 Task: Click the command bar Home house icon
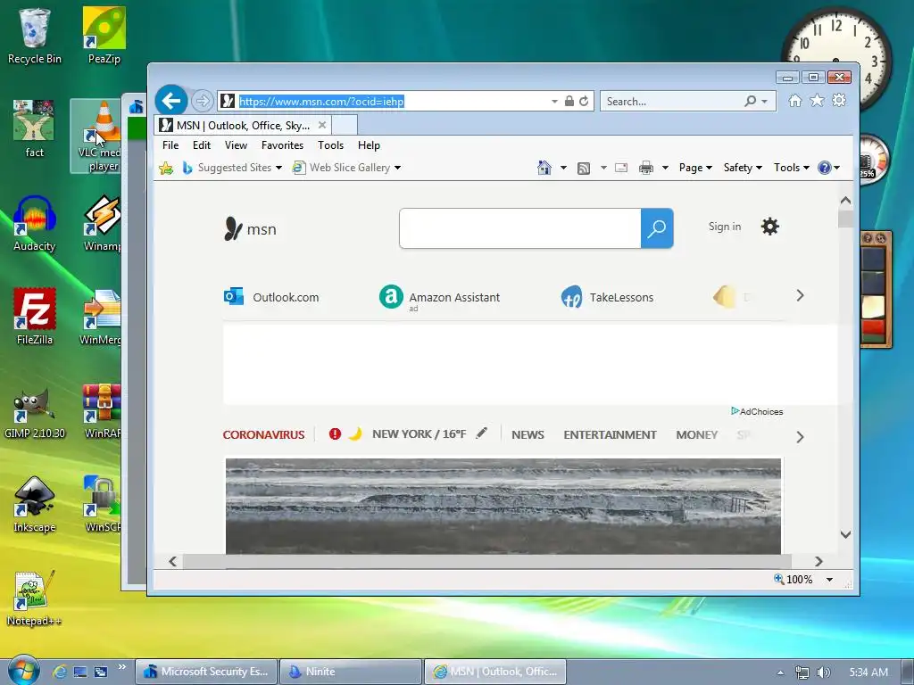pyautogui.click(x=544, y=168)
